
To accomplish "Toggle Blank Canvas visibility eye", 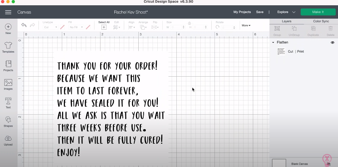I will (328, 164).
